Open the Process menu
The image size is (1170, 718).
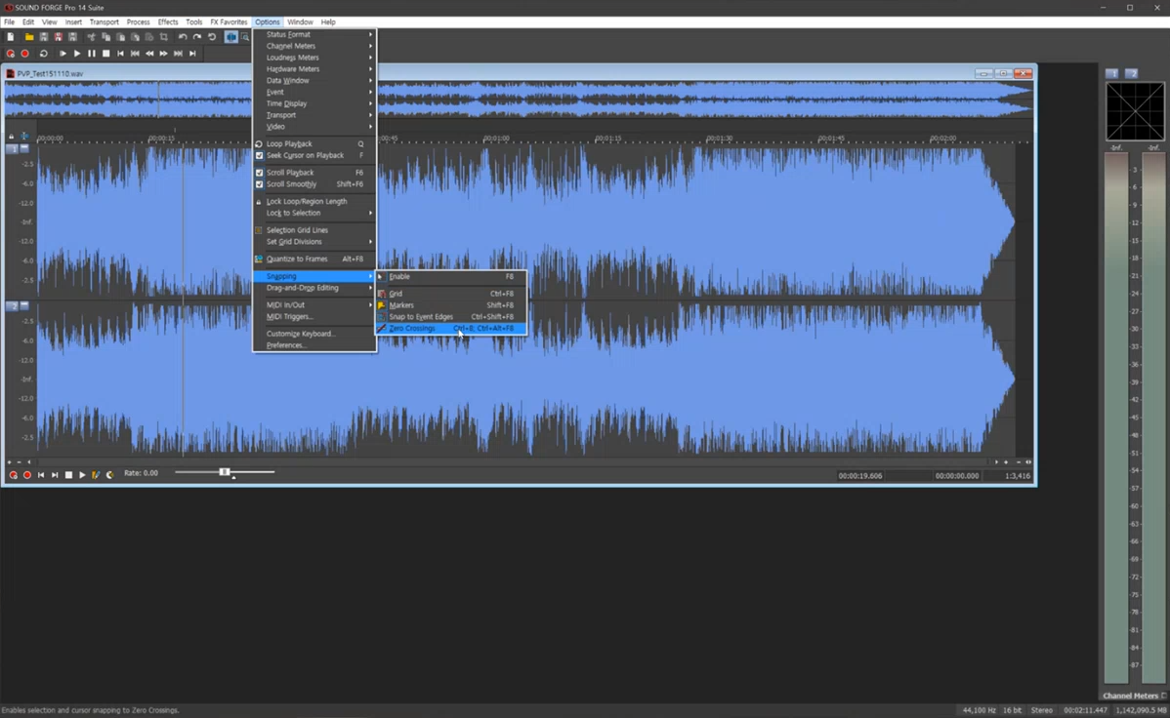(x=138, y=22)
